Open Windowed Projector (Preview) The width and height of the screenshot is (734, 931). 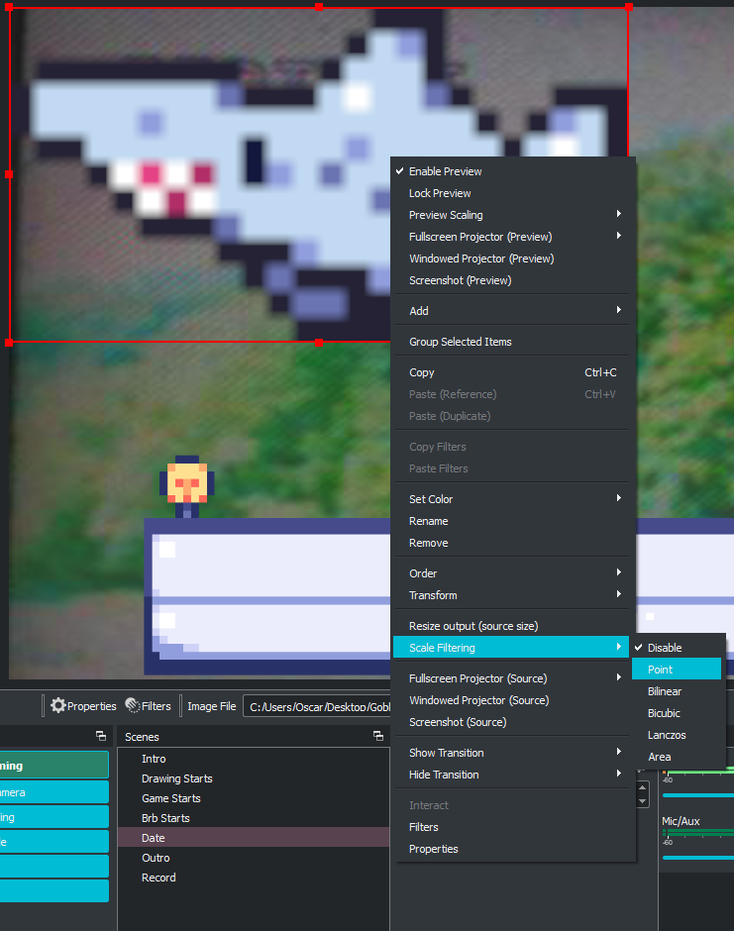tap(512, 259)
